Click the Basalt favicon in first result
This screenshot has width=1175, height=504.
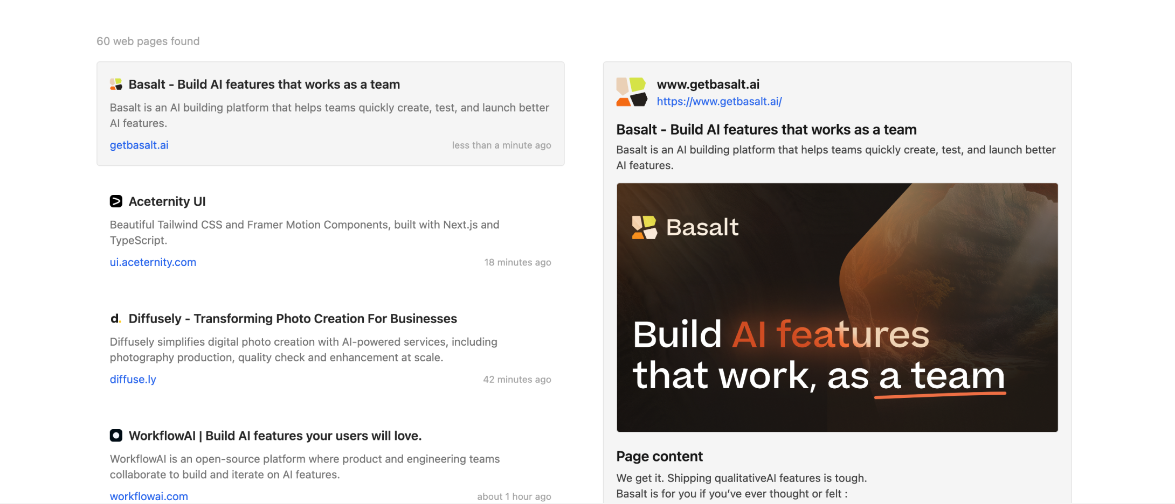click(x=116, y=85)
